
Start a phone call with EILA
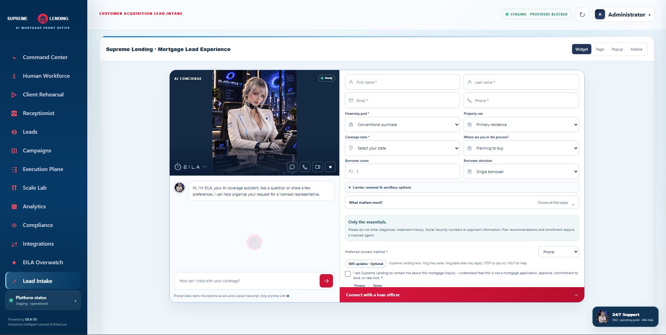[x=305, y=167]
